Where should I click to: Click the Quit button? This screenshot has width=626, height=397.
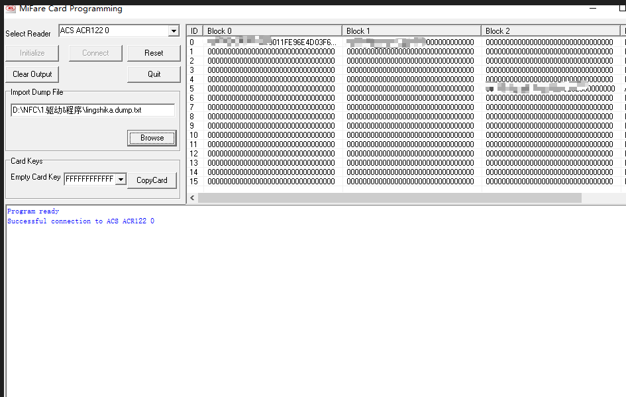[154, 74]
